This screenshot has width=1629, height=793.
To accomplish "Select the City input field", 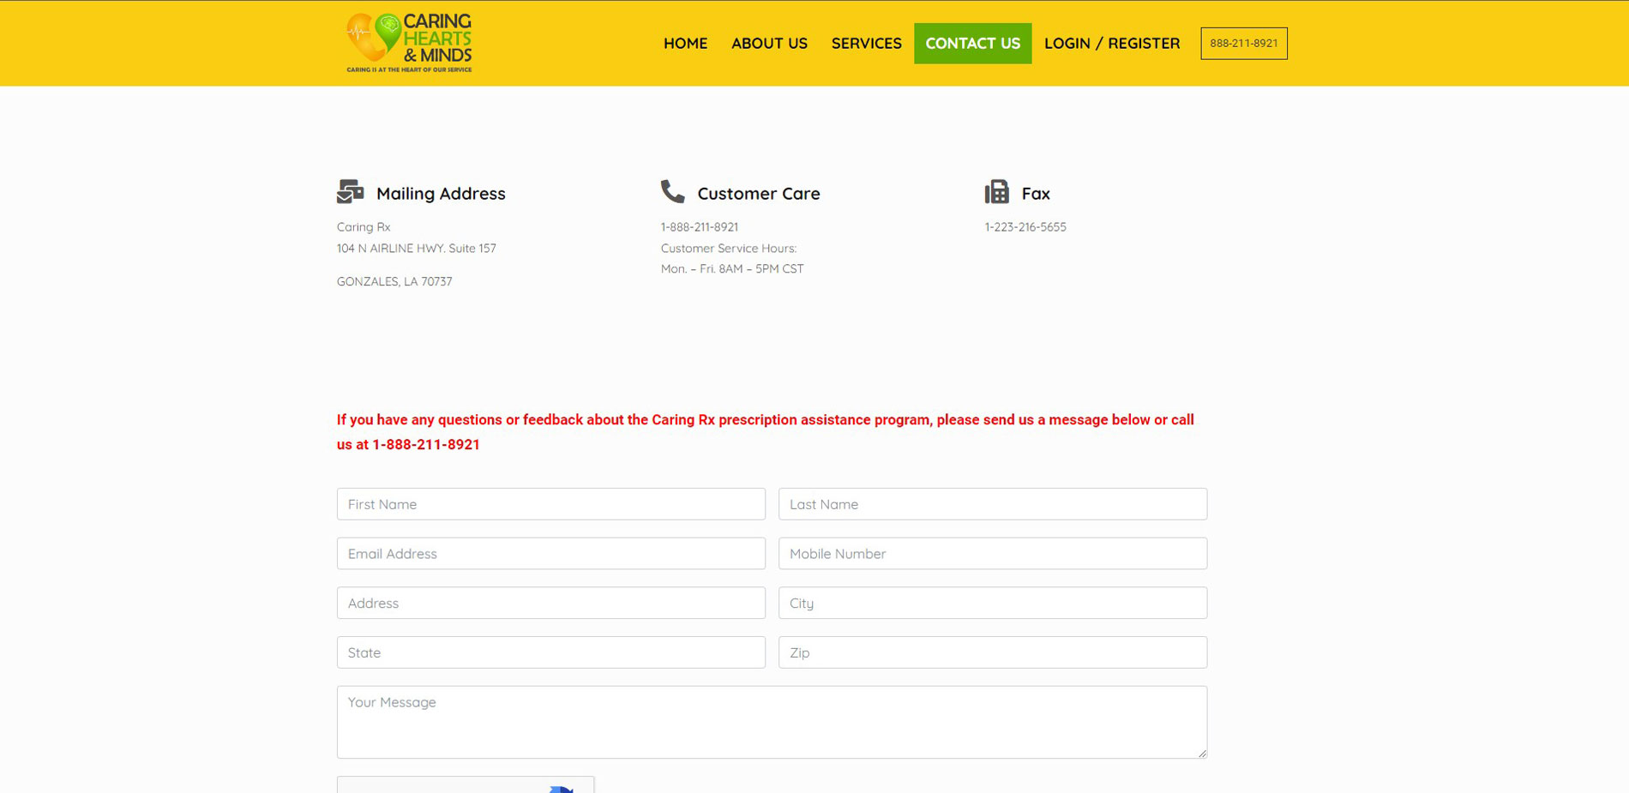I will [992, 604].
